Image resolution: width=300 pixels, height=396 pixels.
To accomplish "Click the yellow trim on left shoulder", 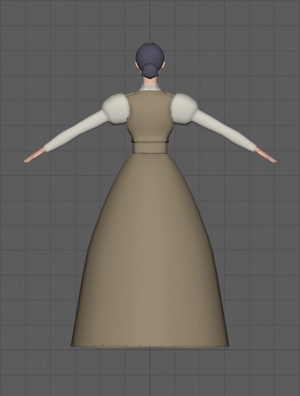I will pos(130,93).
